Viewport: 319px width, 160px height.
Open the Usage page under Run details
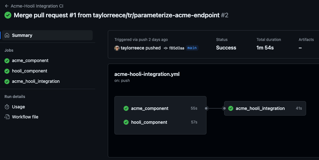[x=18, y=107]
